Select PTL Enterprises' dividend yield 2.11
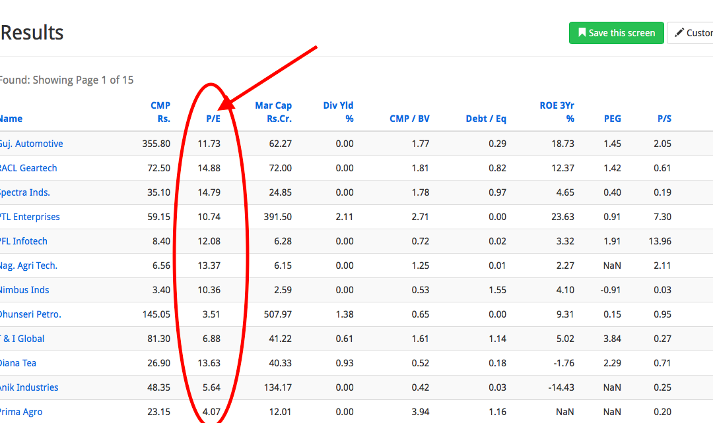Viewport: 713px width, 423px height. pos(345,217)
